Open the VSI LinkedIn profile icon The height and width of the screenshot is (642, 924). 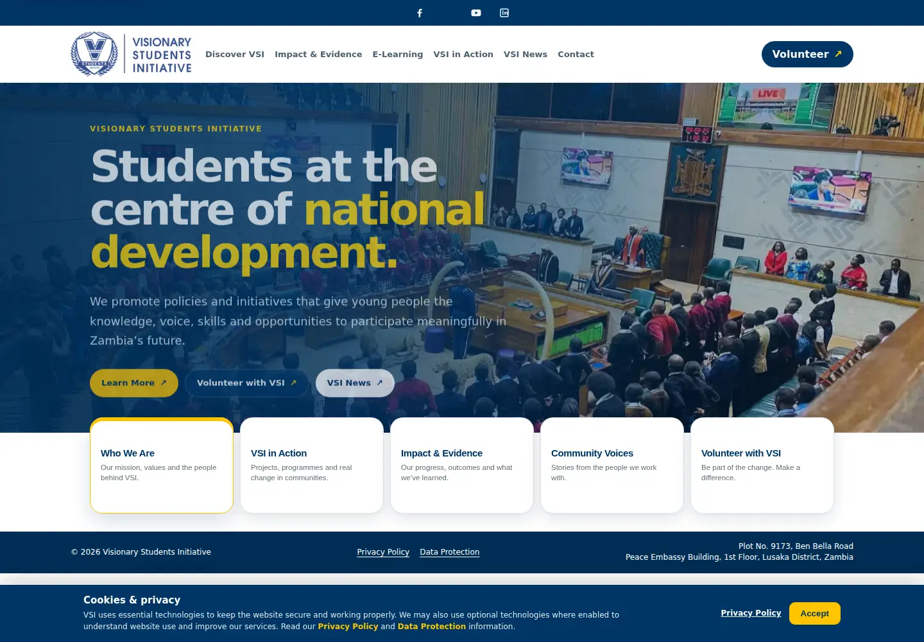[x=504, y=13]
